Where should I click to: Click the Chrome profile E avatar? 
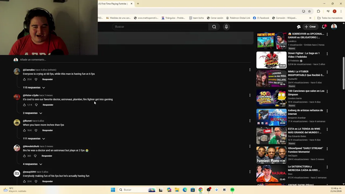click(334, 11)
